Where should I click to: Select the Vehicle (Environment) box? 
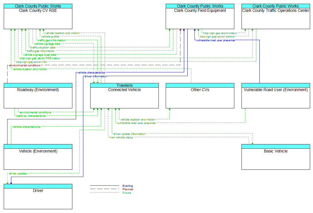tap(38, 157)
